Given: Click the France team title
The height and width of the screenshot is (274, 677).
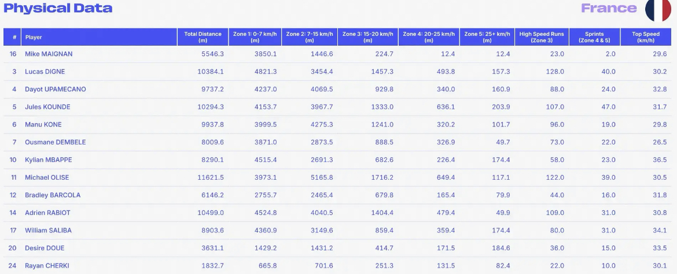Looking at the screenshot, I should pos(609,8).
